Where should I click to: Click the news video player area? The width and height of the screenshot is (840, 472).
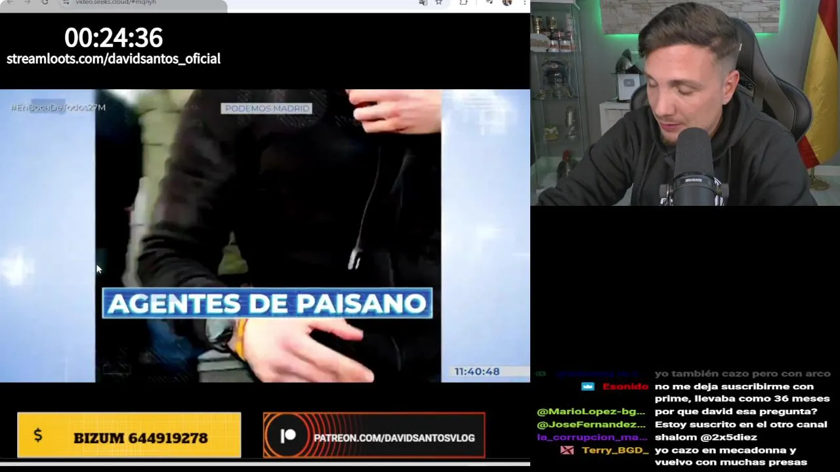(x=265, y=235)
